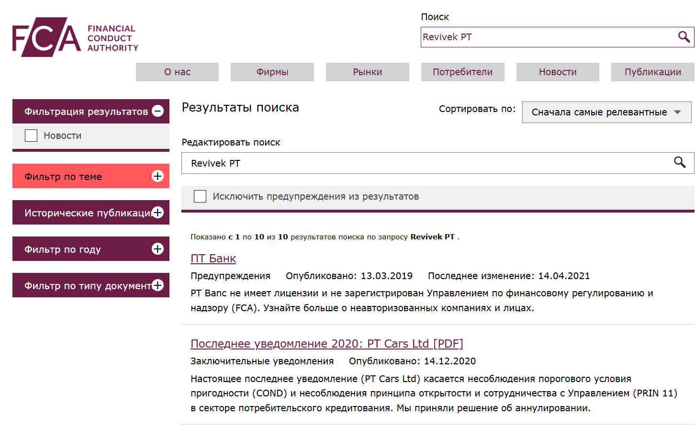Click the FCA logo

click(74, 36)
